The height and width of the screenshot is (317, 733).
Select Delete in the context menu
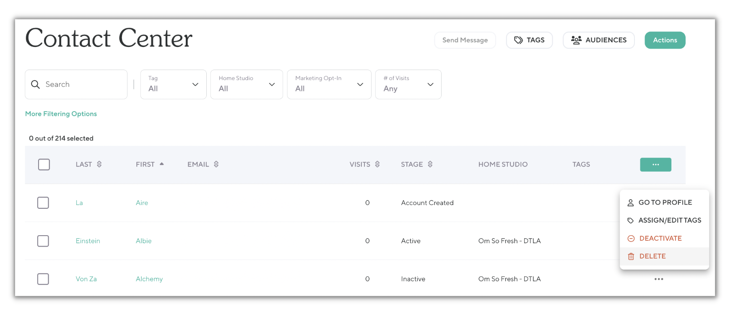click(x=652, y=256)
